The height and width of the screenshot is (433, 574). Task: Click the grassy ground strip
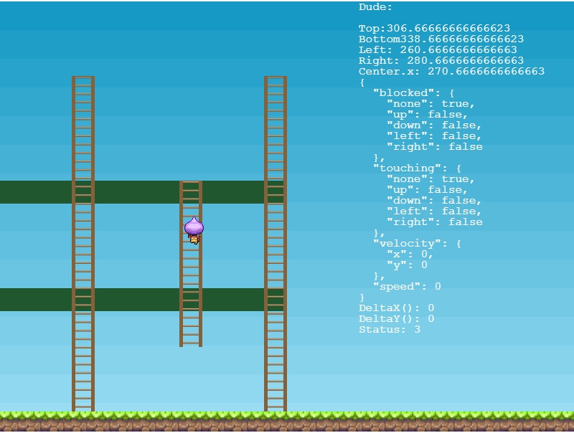point(287,422)
